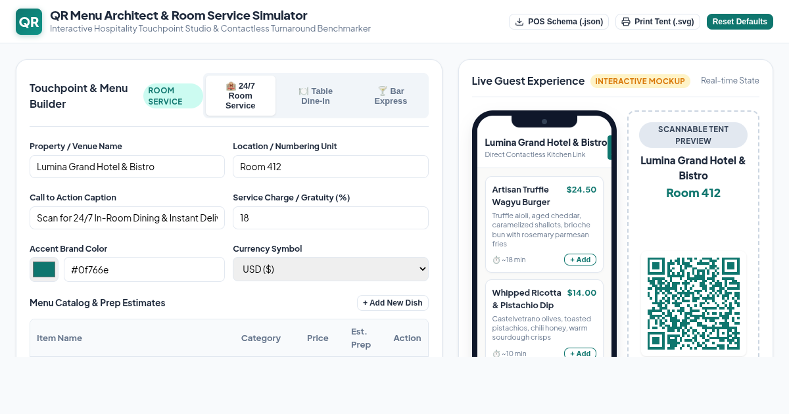Click the QR logo icon
The width and height of the screenshot is (789, 414).
[x=29, y=22]
